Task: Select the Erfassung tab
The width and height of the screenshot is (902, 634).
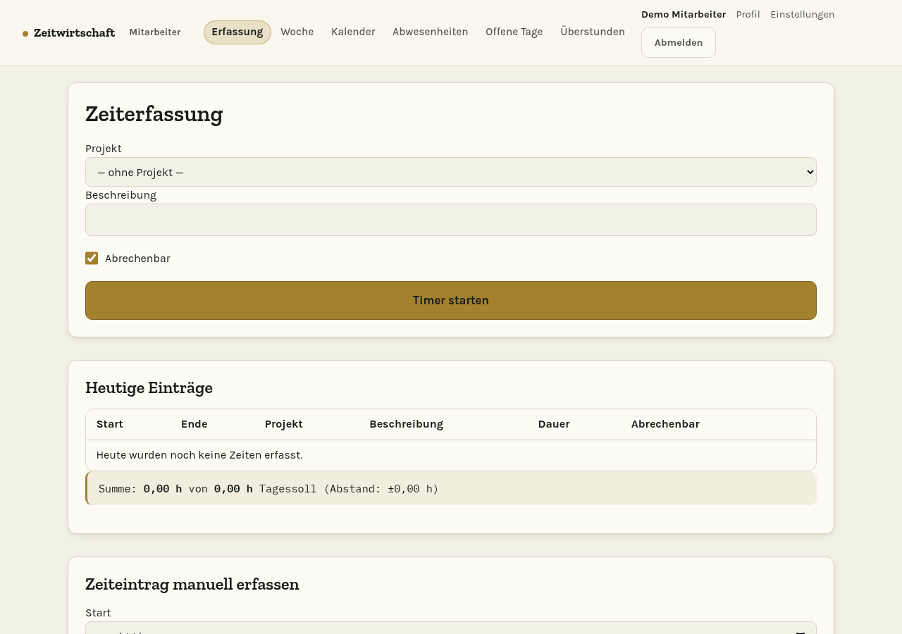Action: click(237, 32)
